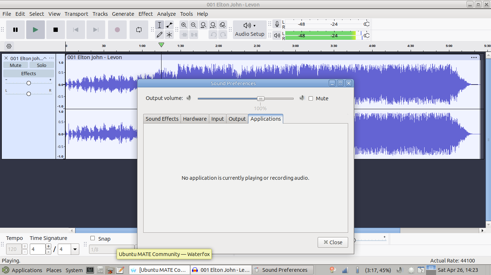Pause playback with the Pause button
Screen dimensions: 491x275
[x=15, y=30]
